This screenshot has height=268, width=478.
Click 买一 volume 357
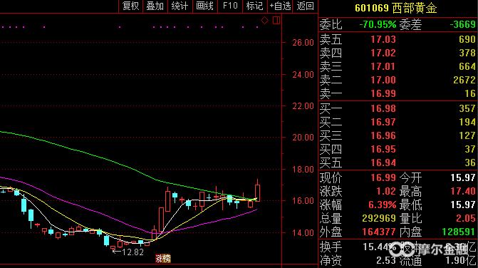point(467,108)
